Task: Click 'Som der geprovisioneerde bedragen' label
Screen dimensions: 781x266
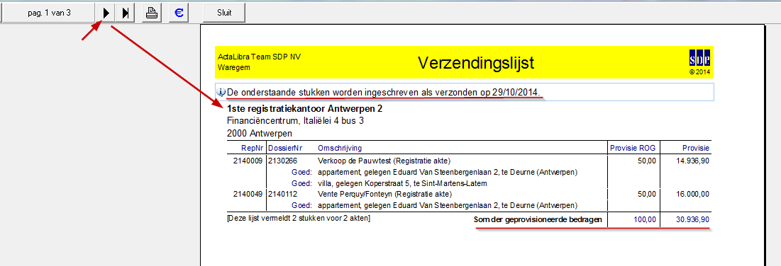Action: pyautogui.click(x=538, y=219)
